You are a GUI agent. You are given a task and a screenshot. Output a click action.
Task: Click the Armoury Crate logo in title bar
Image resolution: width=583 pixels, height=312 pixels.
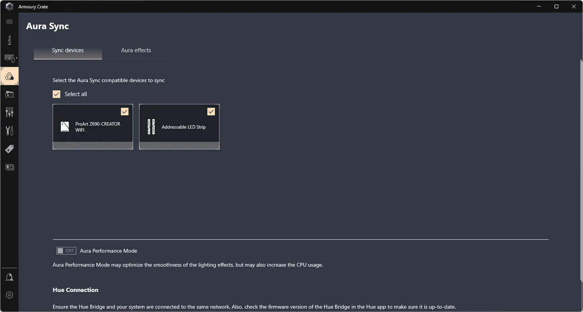pos(9,6)
